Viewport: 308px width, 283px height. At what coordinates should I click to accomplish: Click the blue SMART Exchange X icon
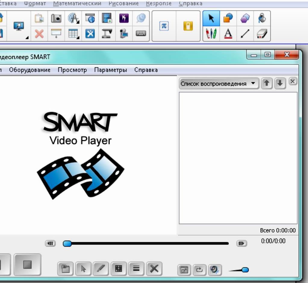click(x=90, y=34)
